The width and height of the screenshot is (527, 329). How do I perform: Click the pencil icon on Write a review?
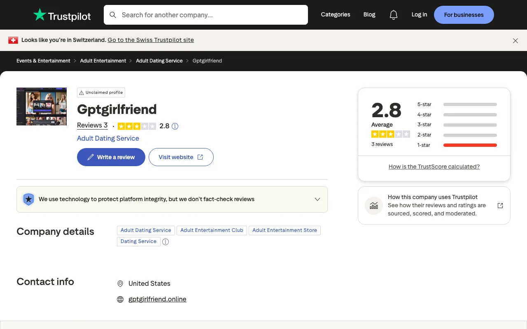click(x=91, y=157)
